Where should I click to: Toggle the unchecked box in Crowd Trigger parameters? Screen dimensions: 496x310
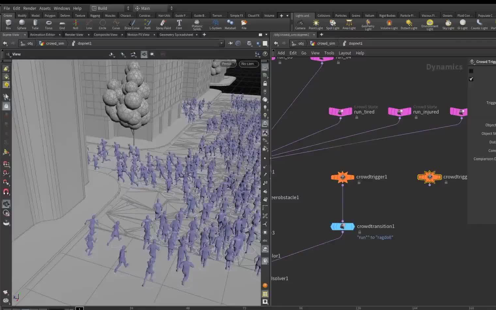471,71
